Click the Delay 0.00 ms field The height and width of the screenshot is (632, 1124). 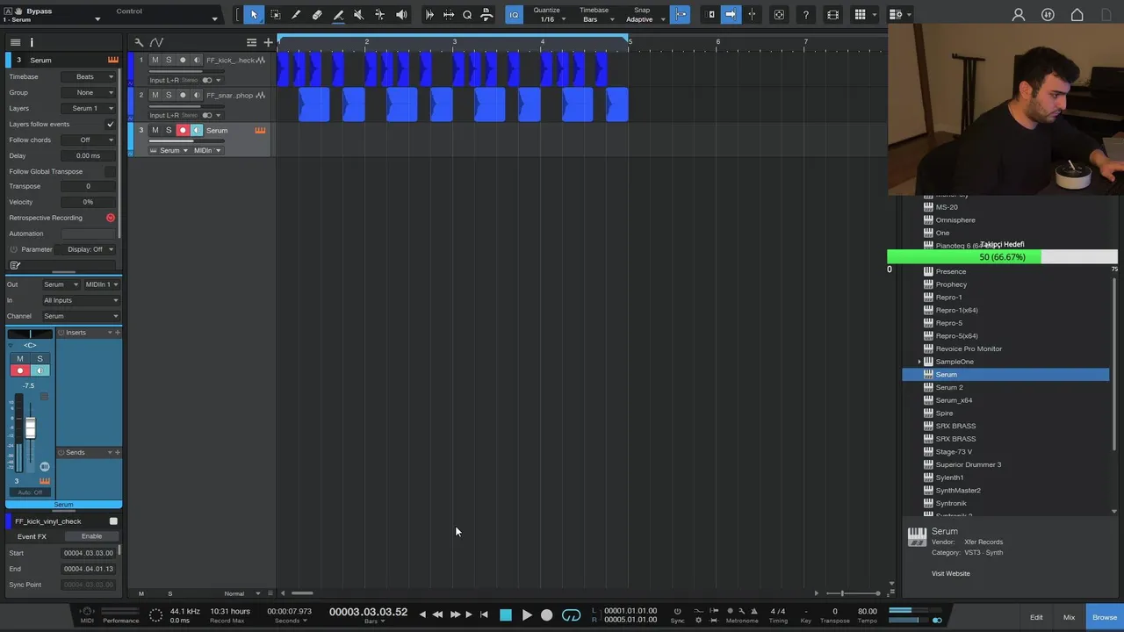[88, 155]
